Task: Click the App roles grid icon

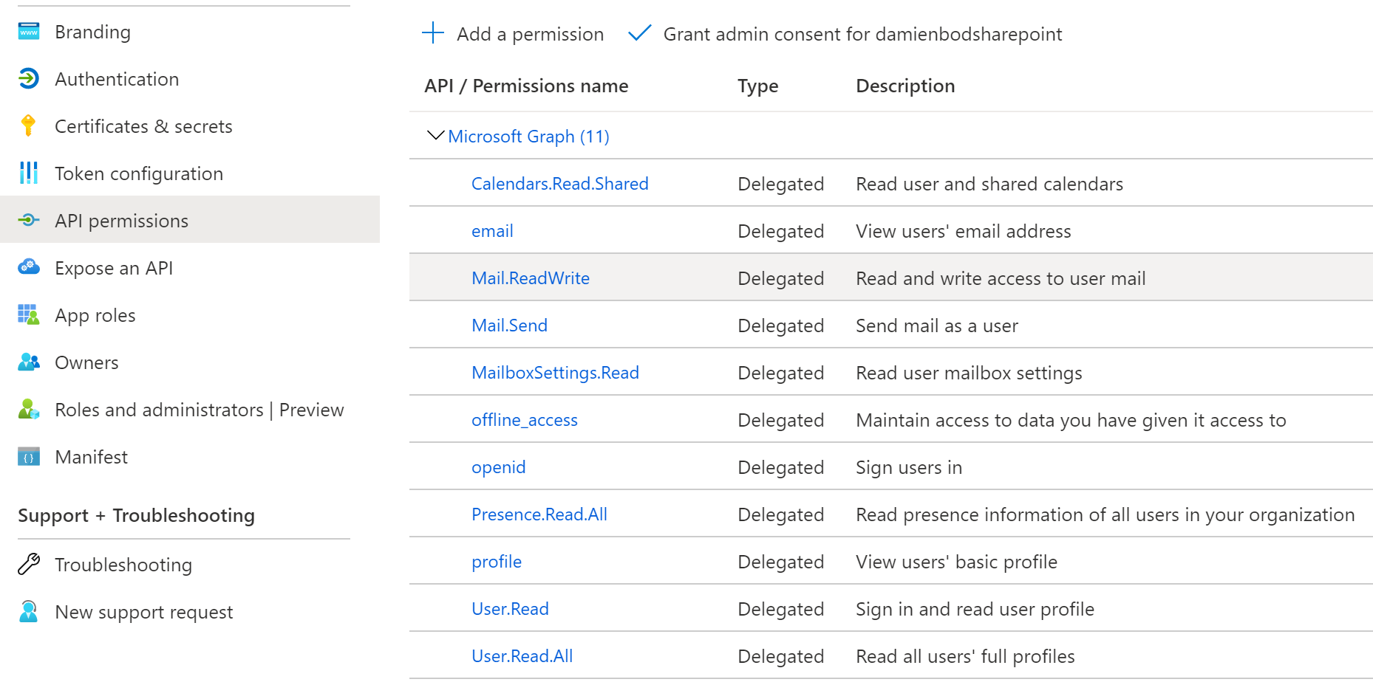Action: pos(29,315)
